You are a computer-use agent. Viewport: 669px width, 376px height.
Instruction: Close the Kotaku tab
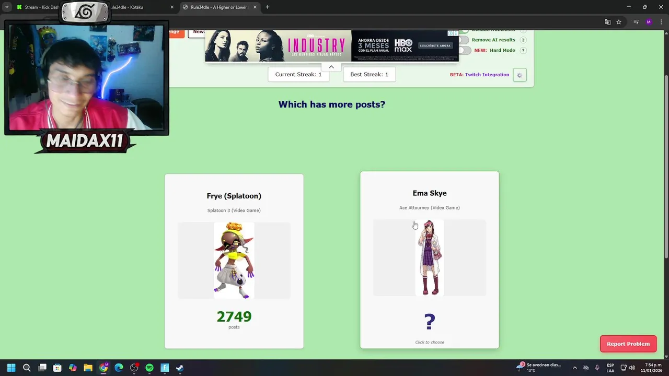point(172,7)
